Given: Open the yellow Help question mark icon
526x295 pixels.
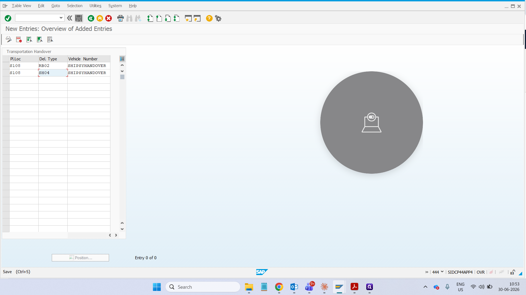Looking at the screenshot, I should [209, 18].
